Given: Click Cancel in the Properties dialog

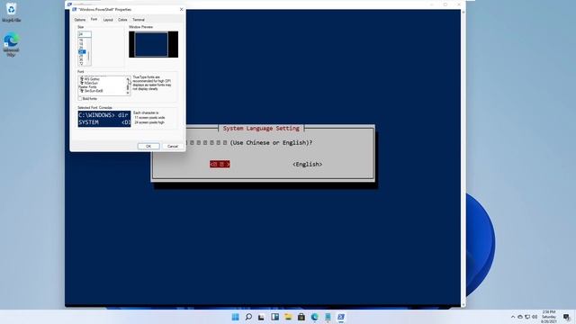Looking at the screenshot, I should [x=173, y=146].
